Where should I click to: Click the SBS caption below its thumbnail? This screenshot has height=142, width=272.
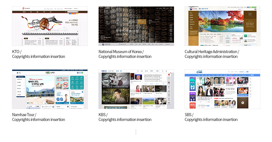[x=189, y=115]
